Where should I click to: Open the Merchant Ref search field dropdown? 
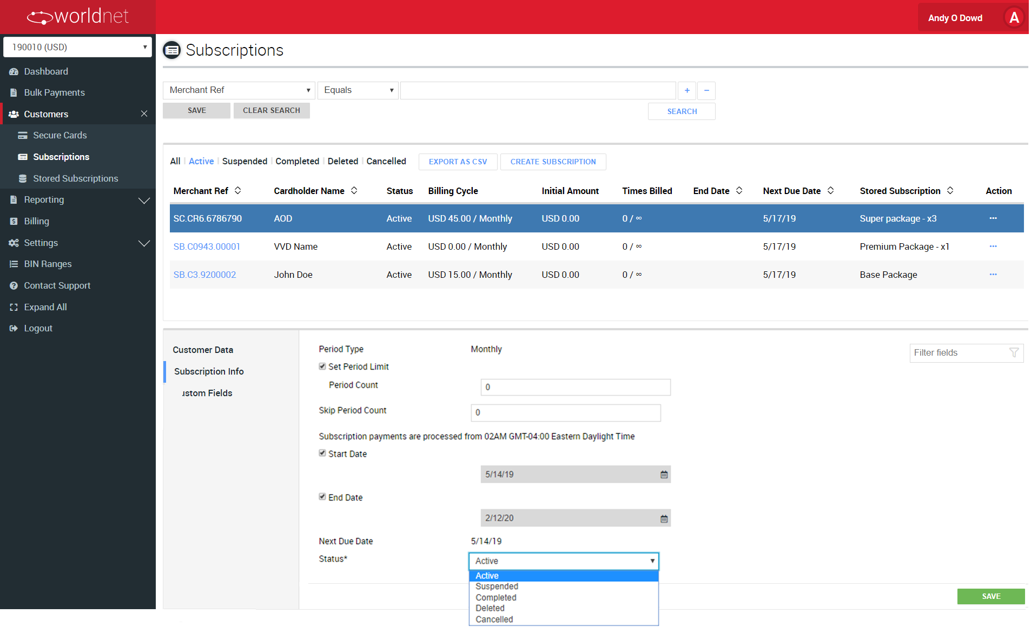pyautogui.click(x=239, y=90)
